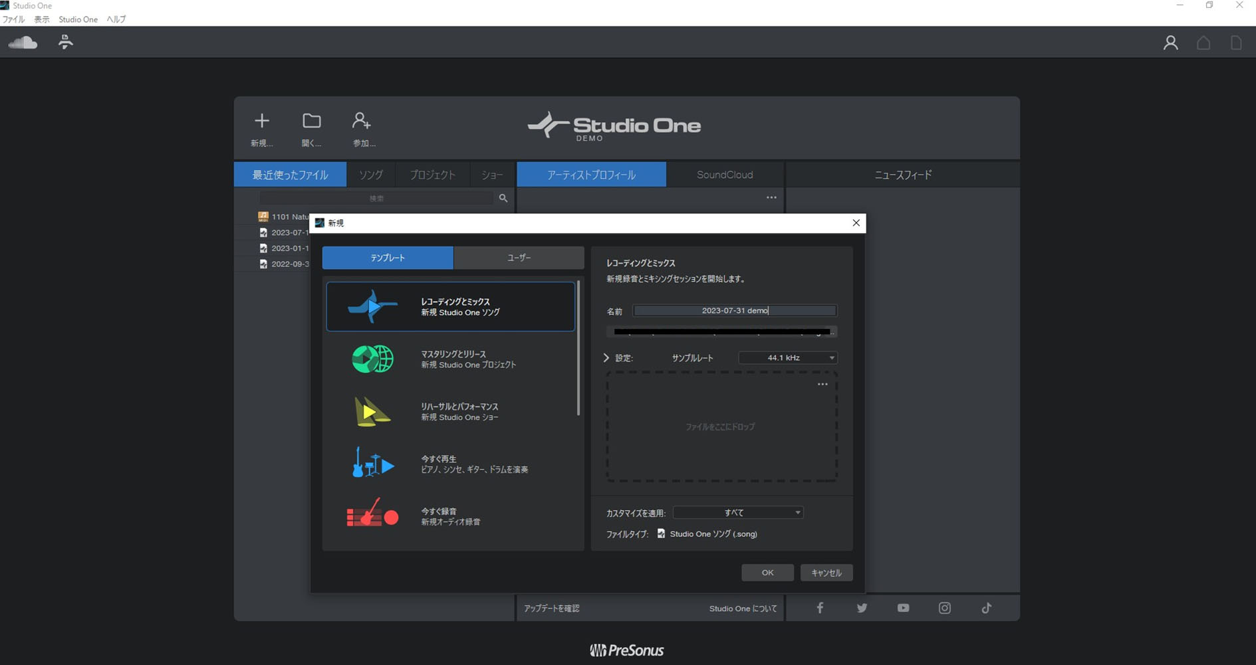Click the new song plus icon
The width and height of the screenshot is (1256, 665).
point(261,121)
